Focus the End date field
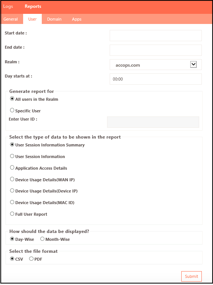213x285 pixels. (156, 50)
